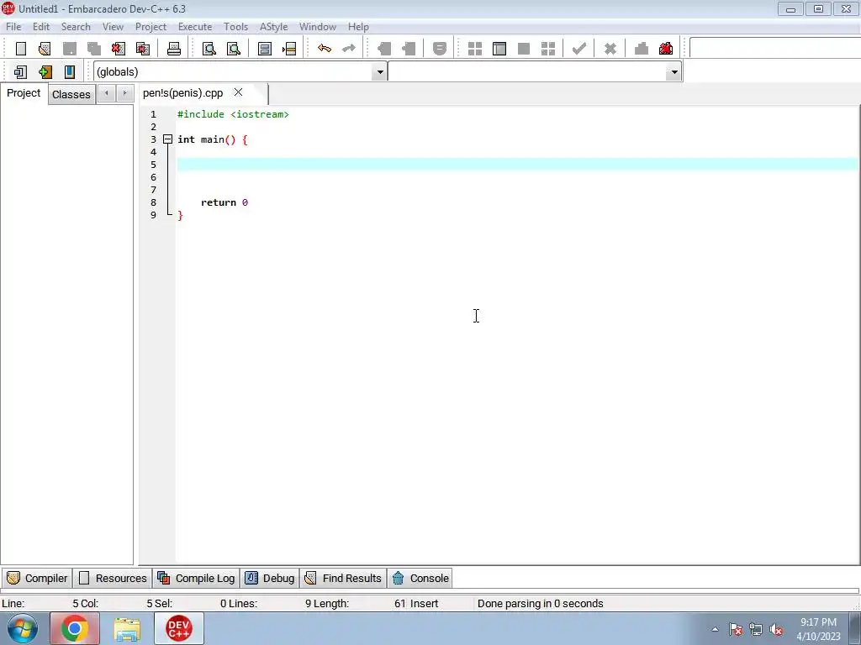This screenshot has height=645, width=861.
Task: Click the Compile and Run toolbar icon
Action: [x=524, y=48]
